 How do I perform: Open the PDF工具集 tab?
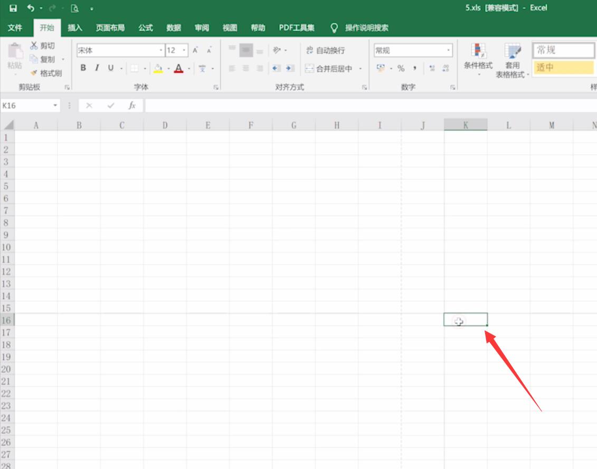pos(297,27)
